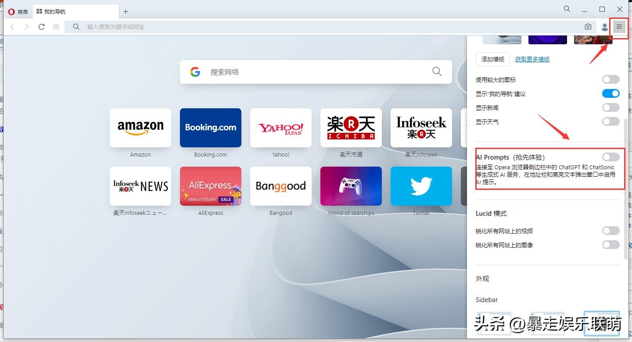Open the 获取更多墙纸 link

tap(532, 59)
